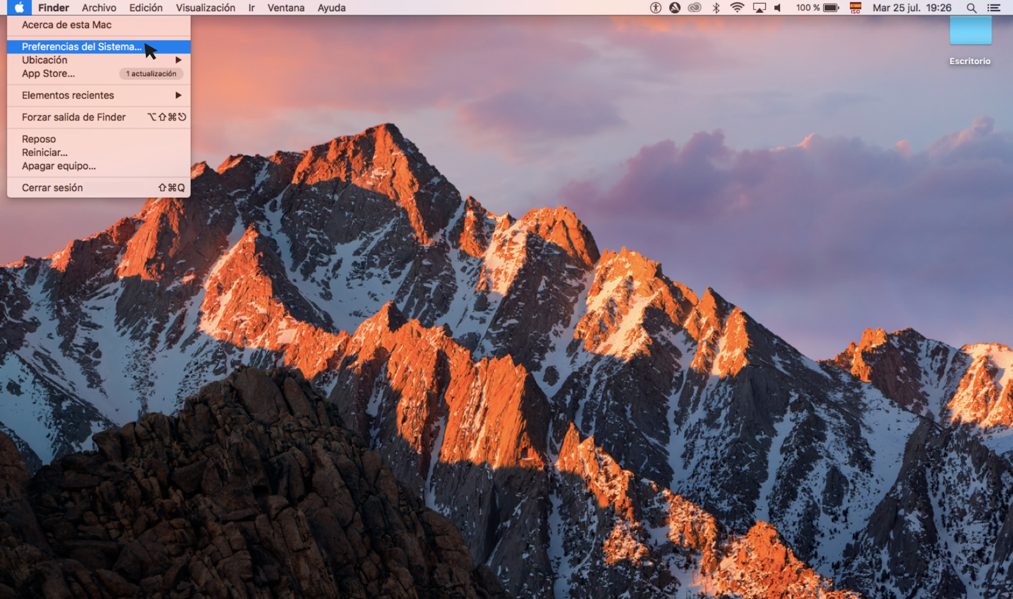Click the accessibility status icon

coord(656,8)
